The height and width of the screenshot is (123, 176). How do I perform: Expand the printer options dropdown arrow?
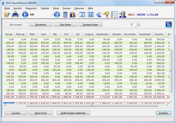click(x=19, y=15)
